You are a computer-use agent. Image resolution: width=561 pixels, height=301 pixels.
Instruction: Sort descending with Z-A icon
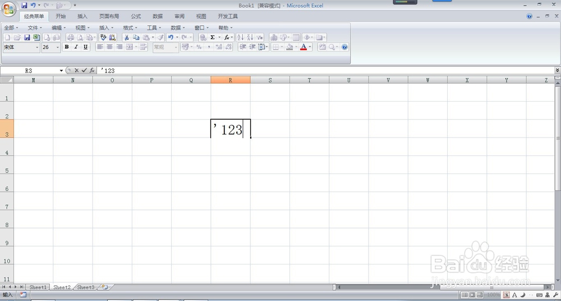[250, 37]
